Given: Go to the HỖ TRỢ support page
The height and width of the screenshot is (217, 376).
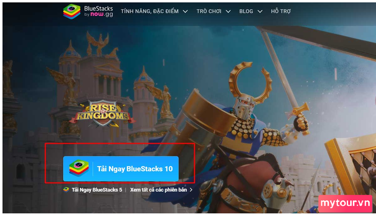Looking at the screenshot, I should [281, 11].
